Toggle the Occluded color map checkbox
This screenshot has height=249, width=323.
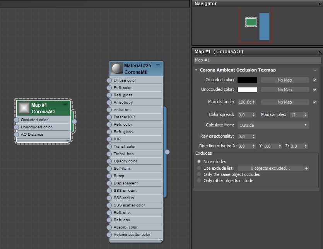click(x=315, y=80)
